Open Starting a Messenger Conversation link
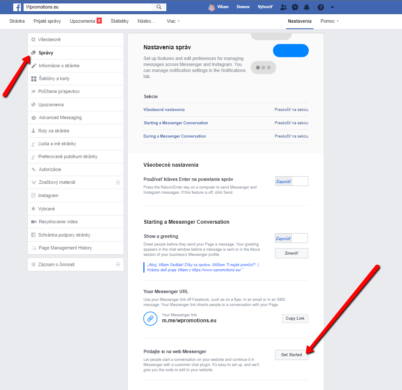The height and width of the screenshot is (390, 402). tap(176, 123)
